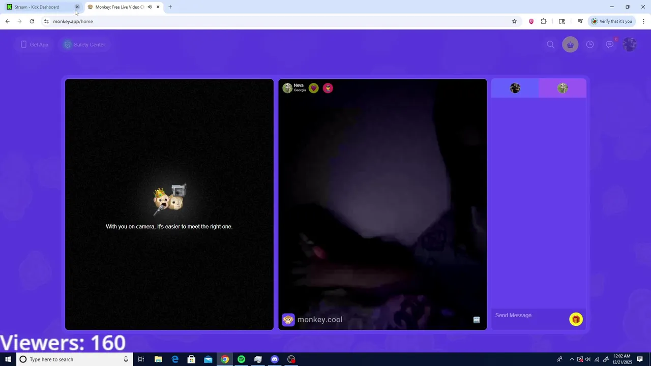Open the volume speaker control
651x366 pixels.
pyautogui.click(x=588, y=359)
